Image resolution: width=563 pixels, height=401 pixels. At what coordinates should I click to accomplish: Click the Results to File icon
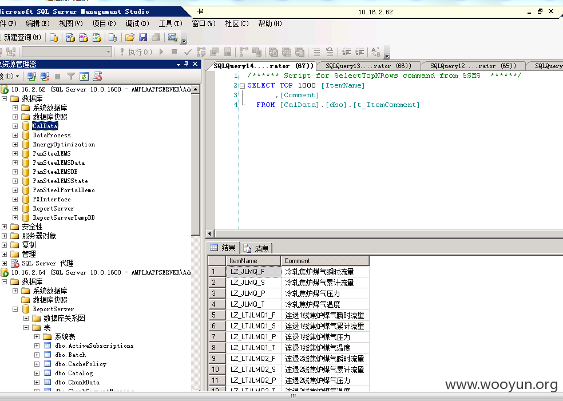[x=300, y=53]
